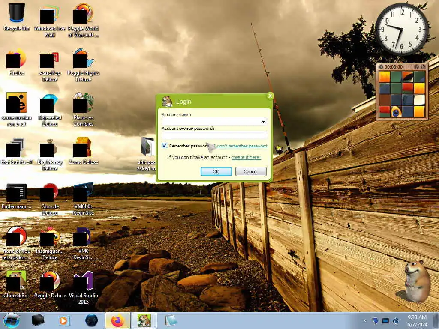Viewport: 439px width, 329px height.
Task: Click the puzzle timer 00:00:00
Action: pyautogui.click(x=394, y=67)
